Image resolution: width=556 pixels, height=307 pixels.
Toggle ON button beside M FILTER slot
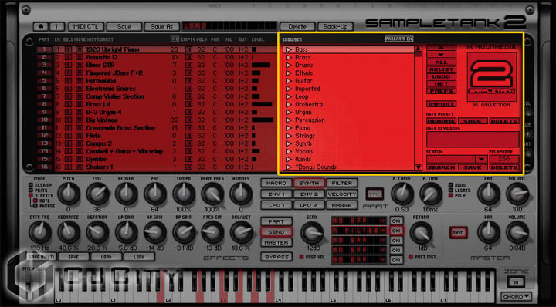click(x=396, y=231)
